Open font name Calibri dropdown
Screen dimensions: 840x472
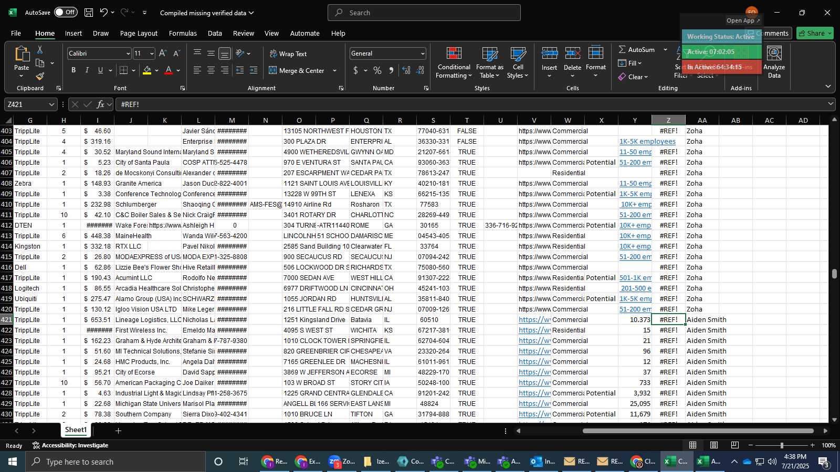pos(128,53)
